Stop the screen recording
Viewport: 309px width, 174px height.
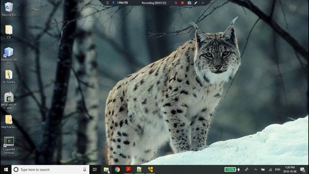click(x=183, y=3)
